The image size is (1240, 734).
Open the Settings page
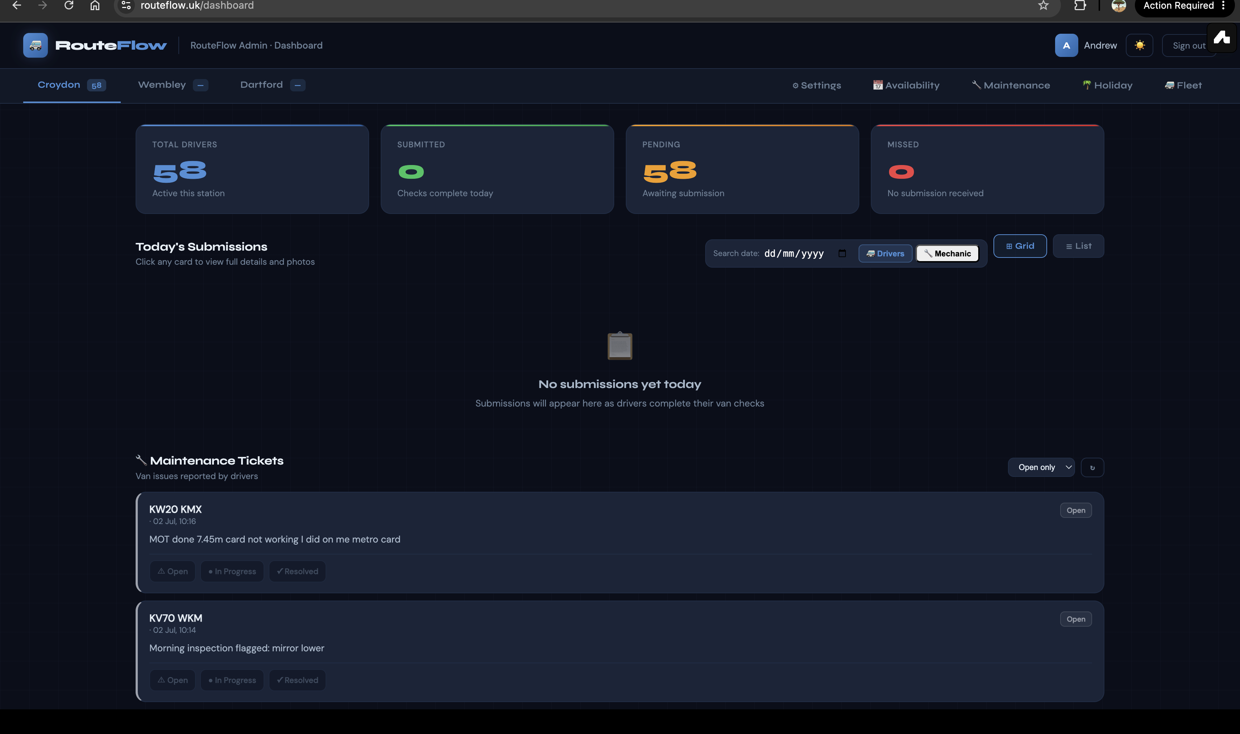click(816, 86)
